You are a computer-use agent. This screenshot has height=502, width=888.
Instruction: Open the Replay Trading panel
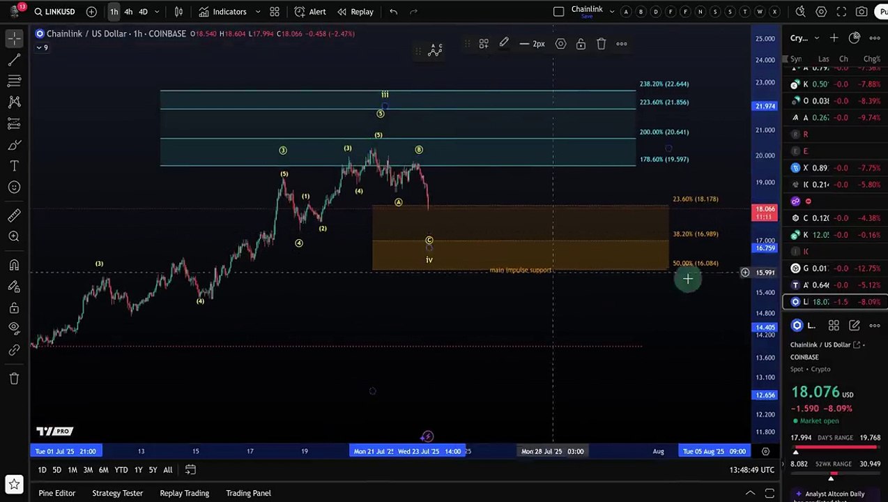pos(184,493)
